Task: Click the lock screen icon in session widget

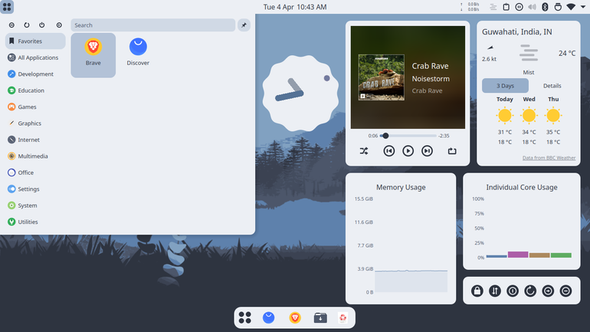Action: (x=477, y=291)
